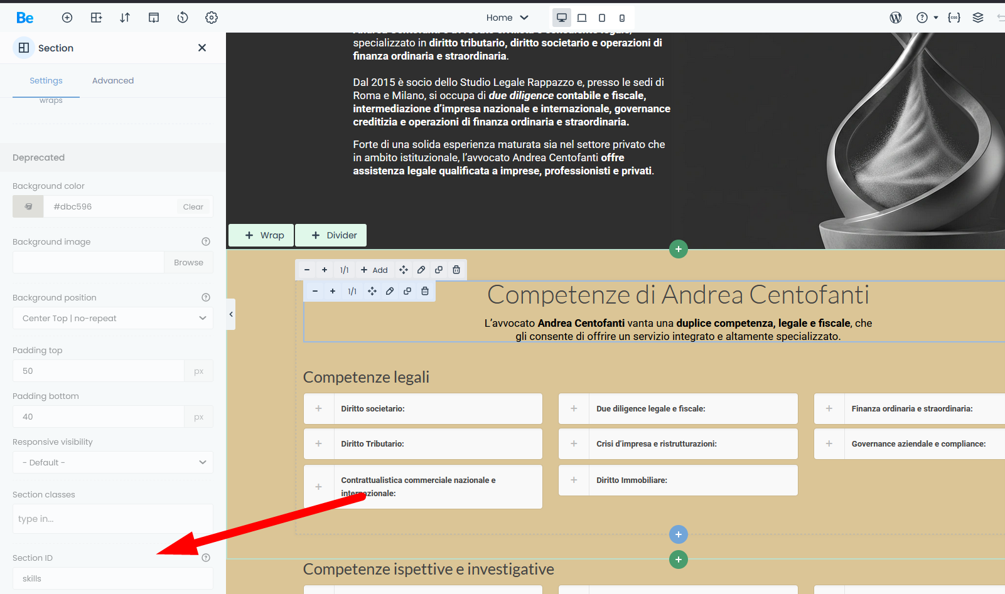Image resolution: width=1005 pixels, height=594 pixels.
Task: Open the Responsive visibility dropdown
Action: [x=113, y=462]
